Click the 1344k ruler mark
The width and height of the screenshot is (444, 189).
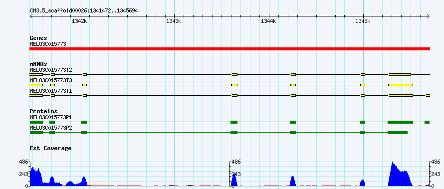tap(268, 21)
